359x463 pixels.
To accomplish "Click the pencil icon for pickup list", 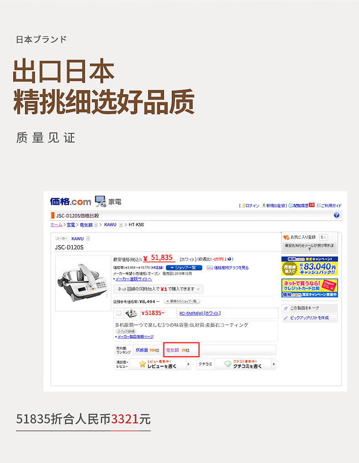I will pos(285,318).
